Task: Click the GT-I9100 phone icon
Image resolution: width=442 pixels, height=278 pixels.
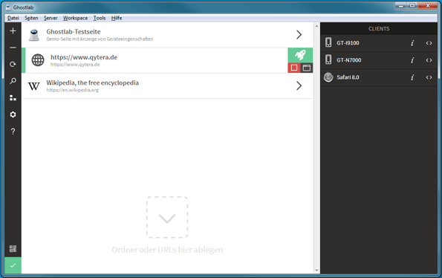Action: 328,42
